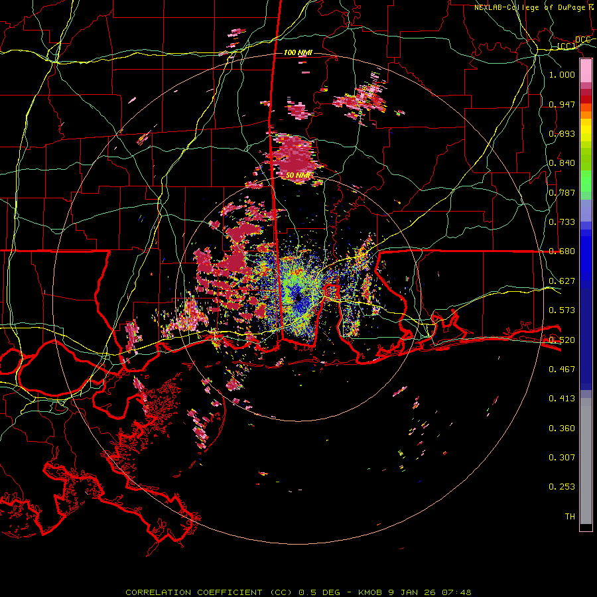Click the 0.573 legend value
597x597 pixels.
562,310
